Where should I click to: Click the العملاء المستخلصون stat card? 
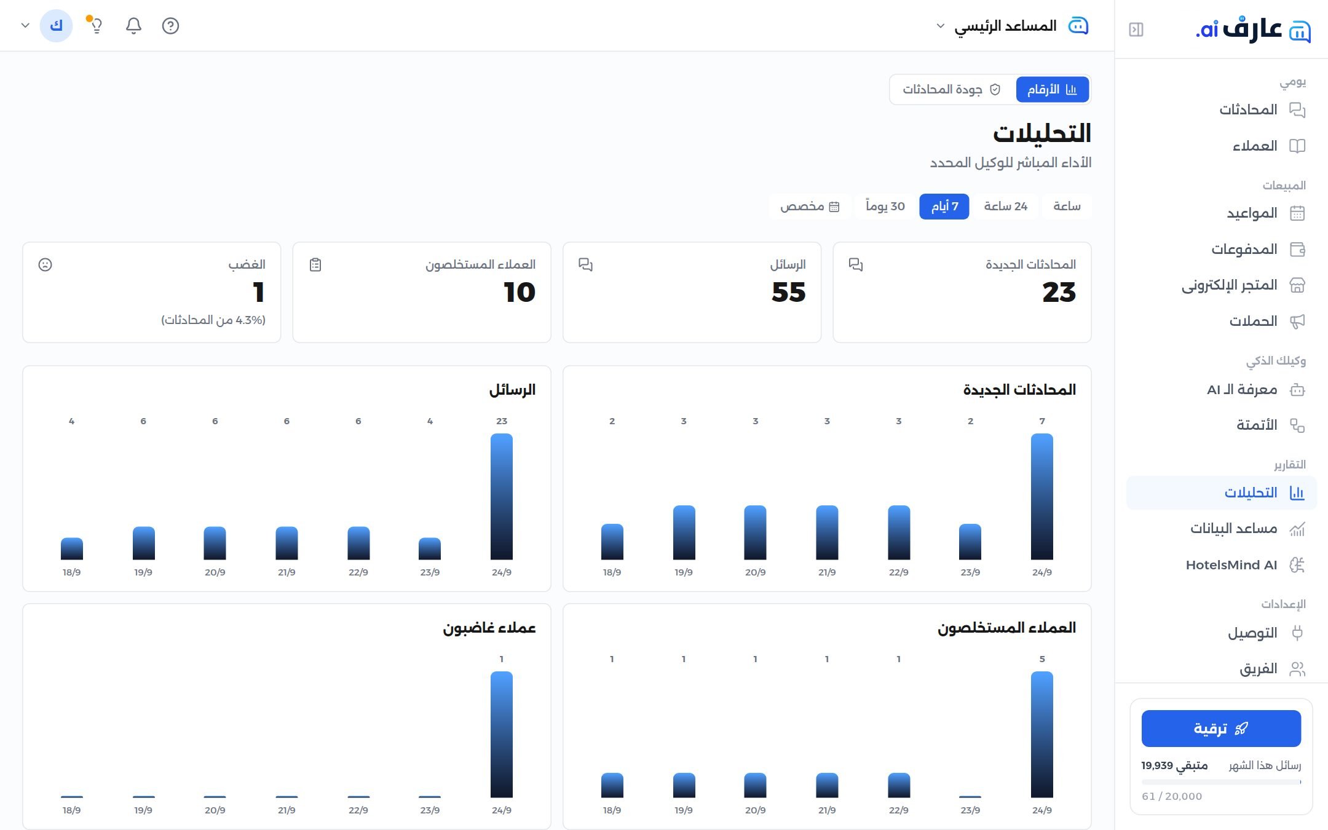[x=422, y=292]
